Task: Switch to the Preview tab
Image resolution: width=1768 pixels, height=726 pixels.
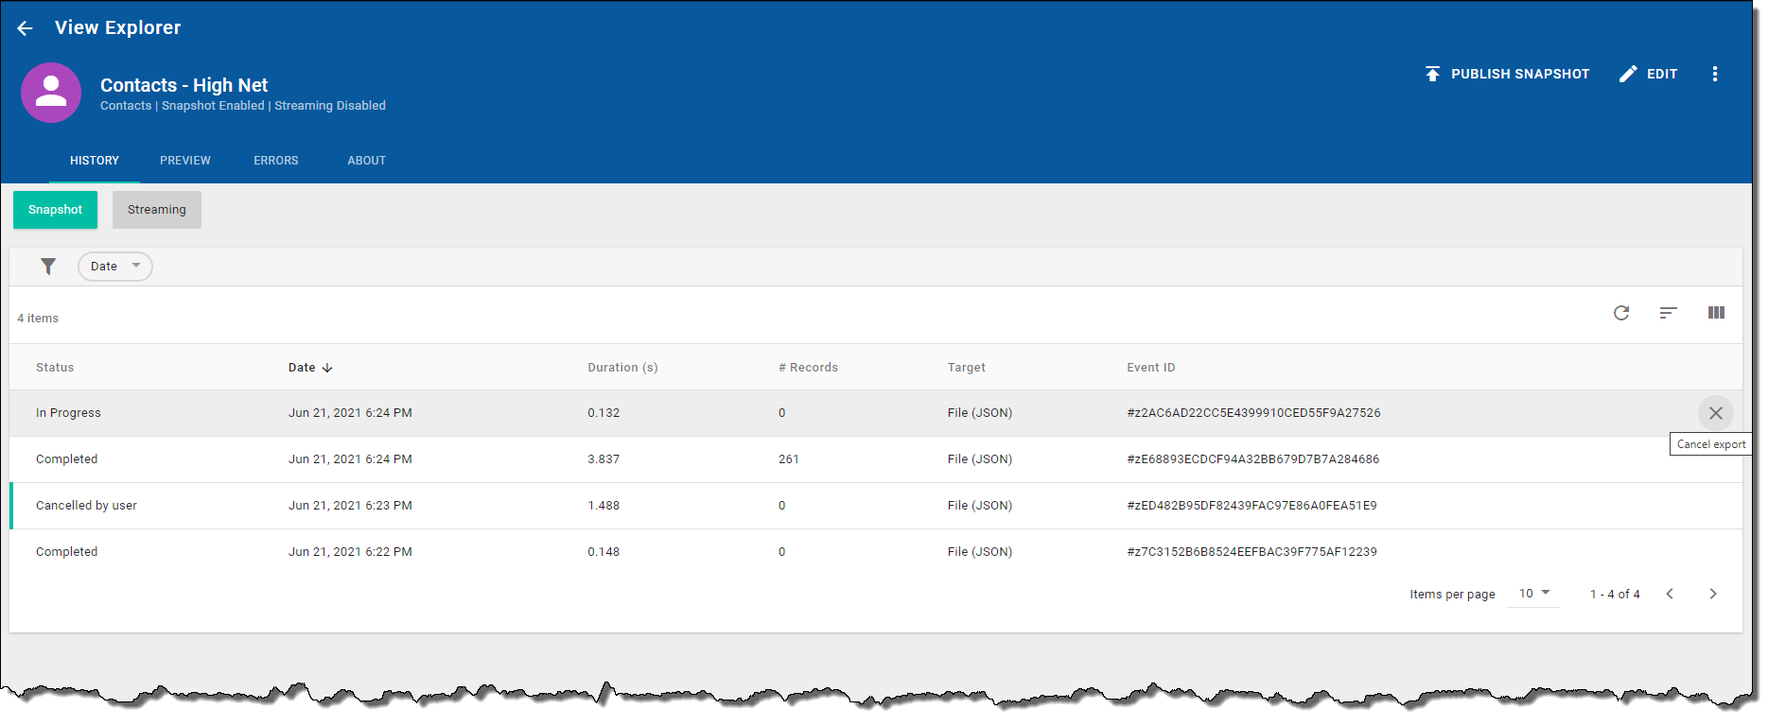Action: pos(185,161)
